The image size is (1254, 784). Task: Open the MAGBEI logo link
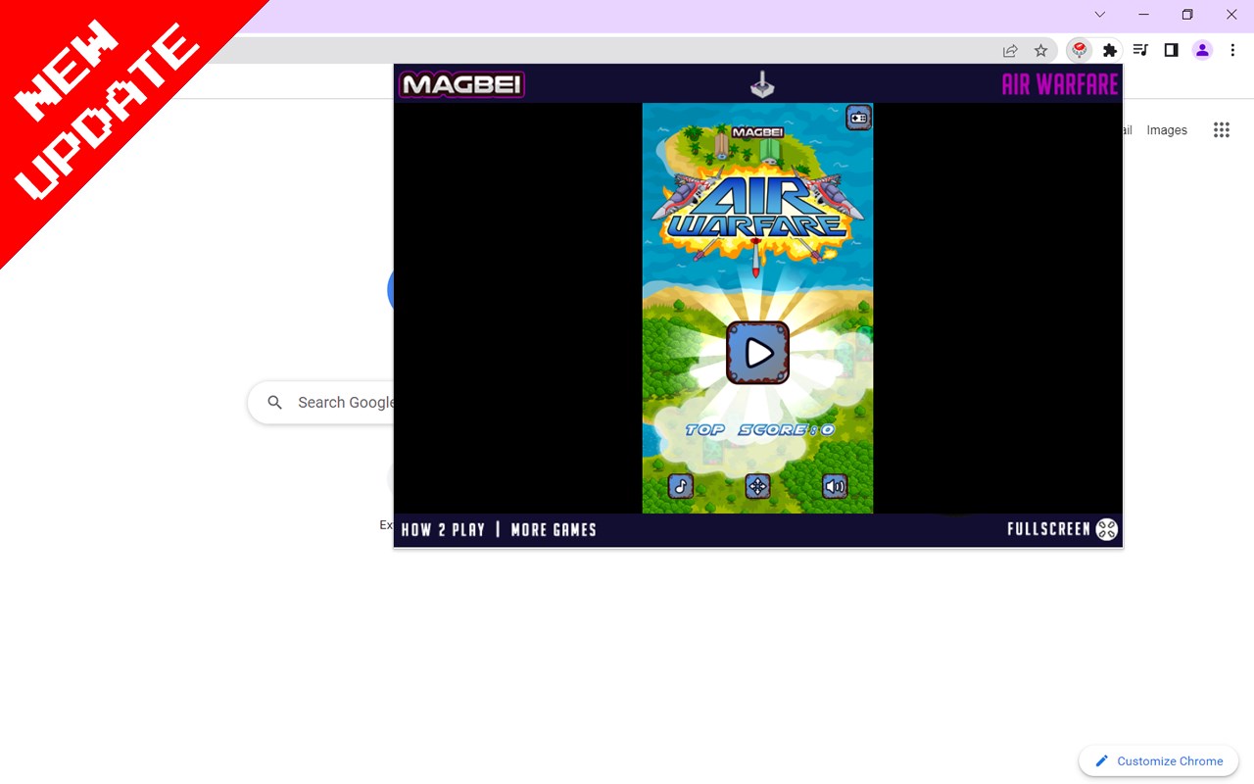click(x=461, y=84)
